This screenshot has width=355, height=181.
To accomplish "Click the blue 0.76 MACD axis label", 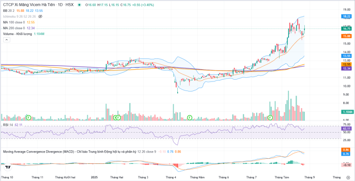I will (x=346, y=154).
